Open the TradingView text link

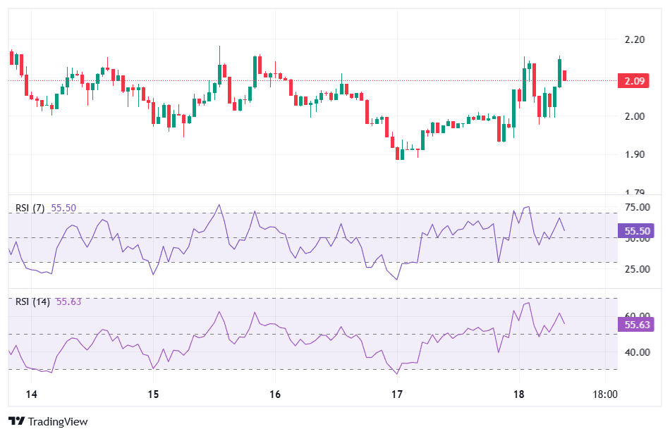[x=58, y=421]
